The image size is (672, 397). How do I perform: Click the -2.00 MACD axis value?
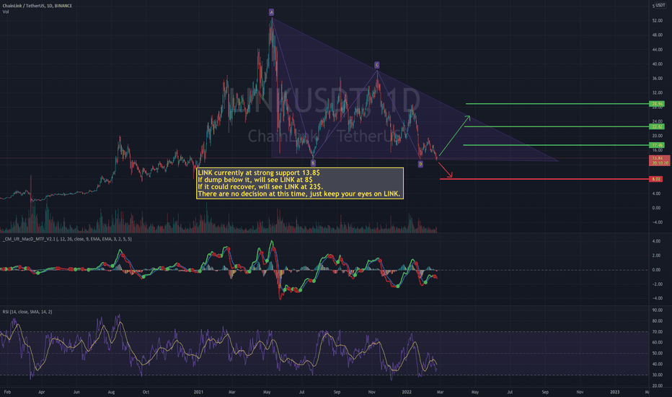[656, 284]
